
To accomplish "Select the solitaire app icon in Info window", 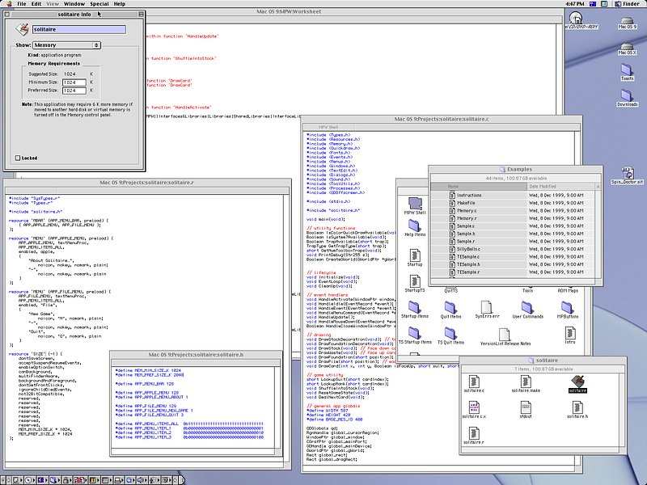I will coord(22,29).
